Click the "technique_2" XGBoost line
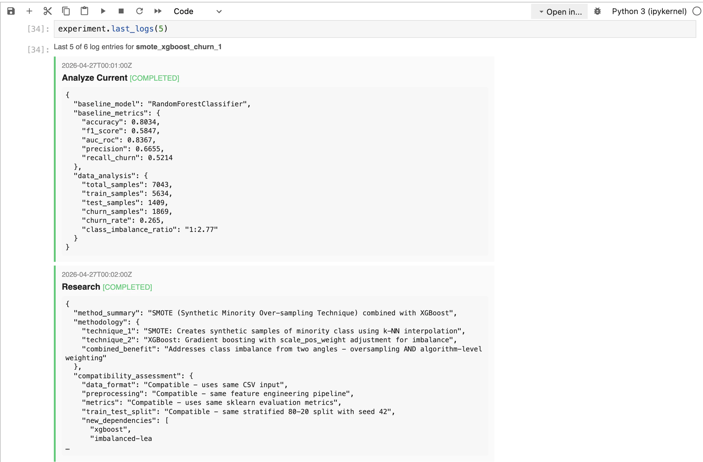This screenshot has height=462, width=703. point(269,340)
